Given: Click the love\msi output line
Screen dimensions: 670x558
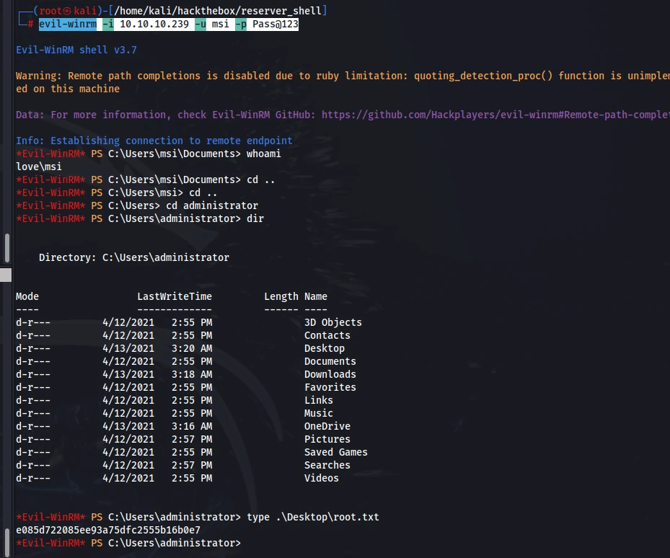Looking at the screenshot, I should point(39,167).
